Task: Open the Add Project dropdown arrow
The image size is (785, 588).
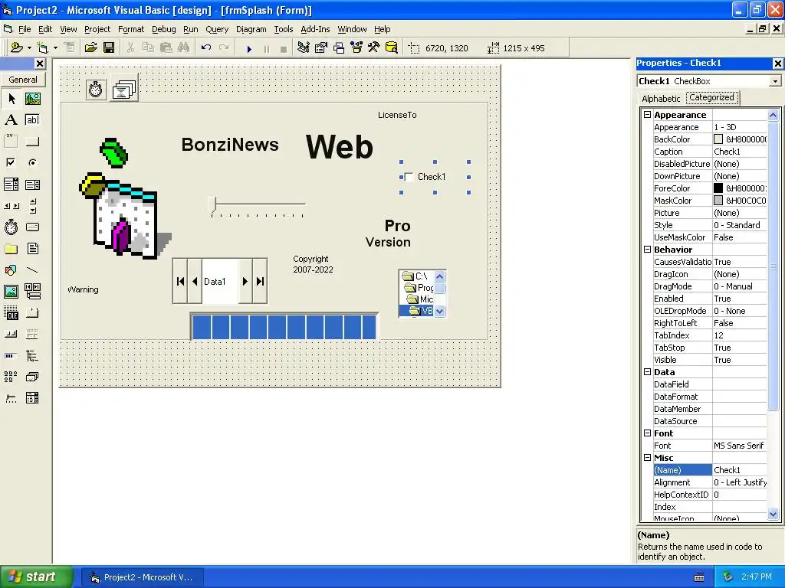Action: 29,48
